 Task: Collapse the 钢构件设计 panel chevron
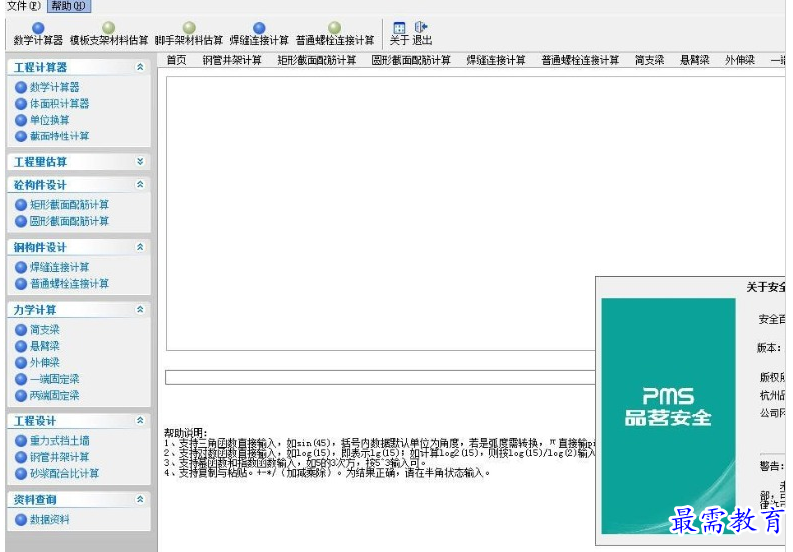click(x=140, y=247)
